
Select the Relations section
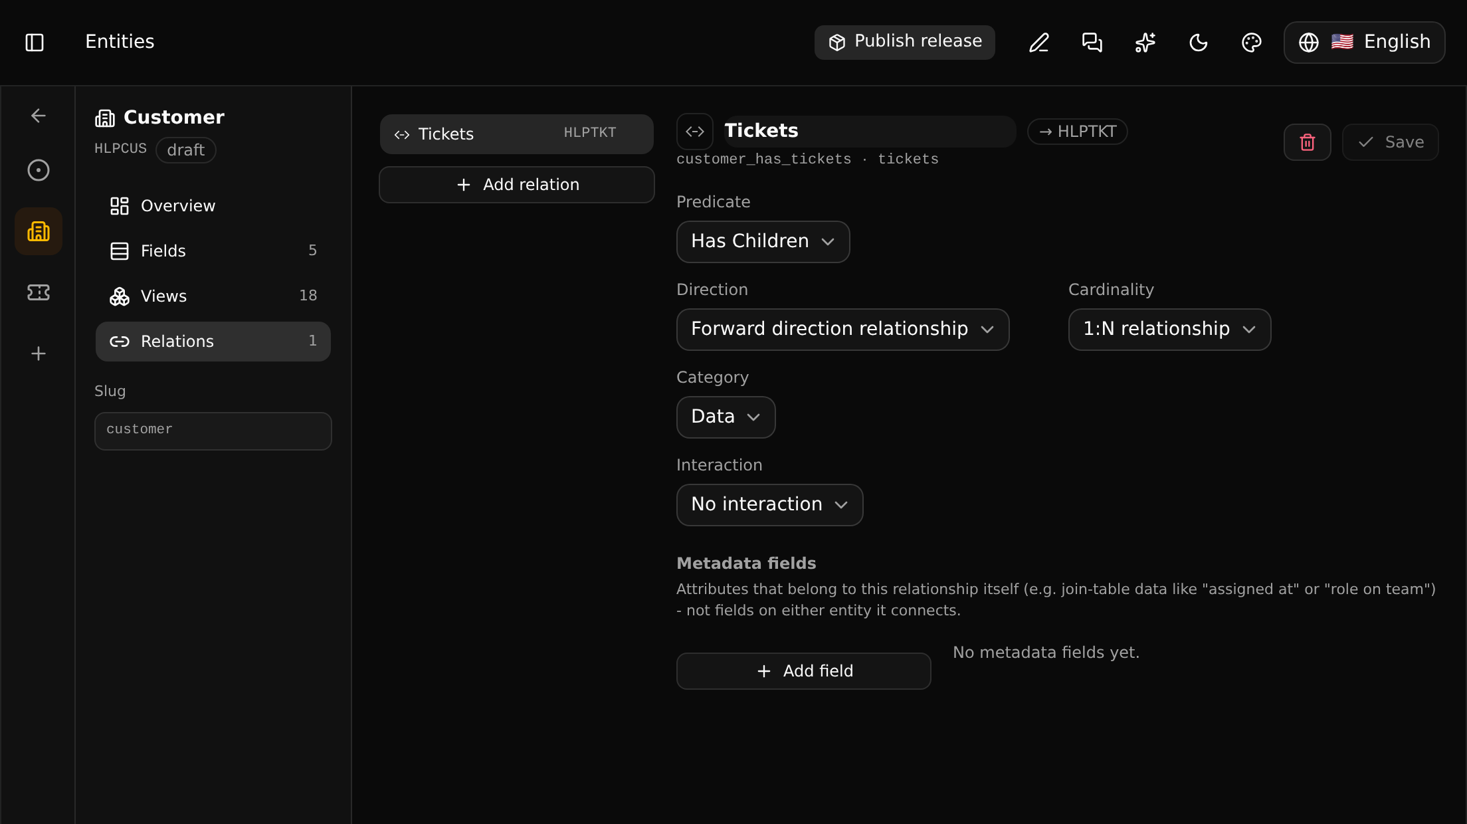click(x=213, y=342)
